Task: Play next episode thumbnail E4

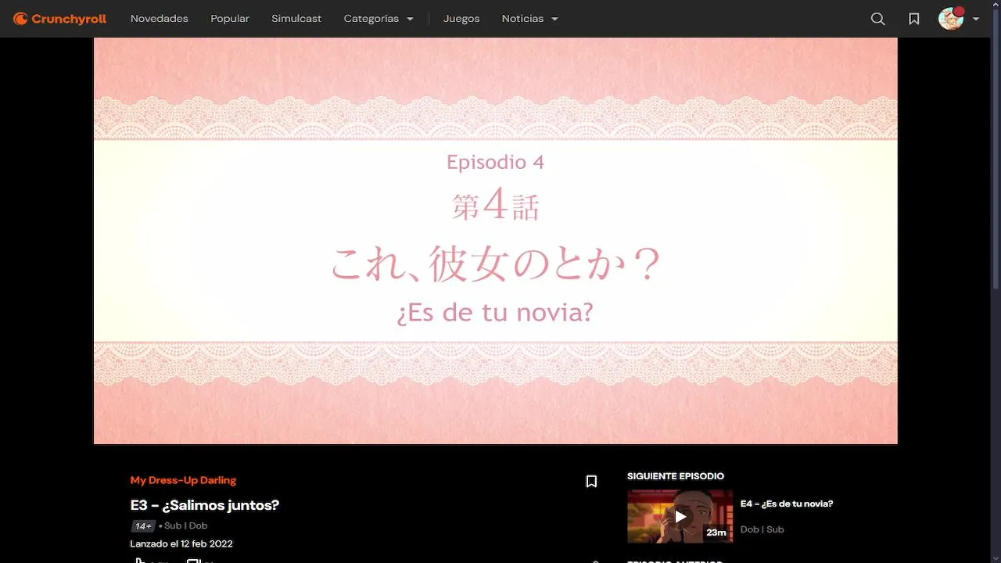Action: 680,516
